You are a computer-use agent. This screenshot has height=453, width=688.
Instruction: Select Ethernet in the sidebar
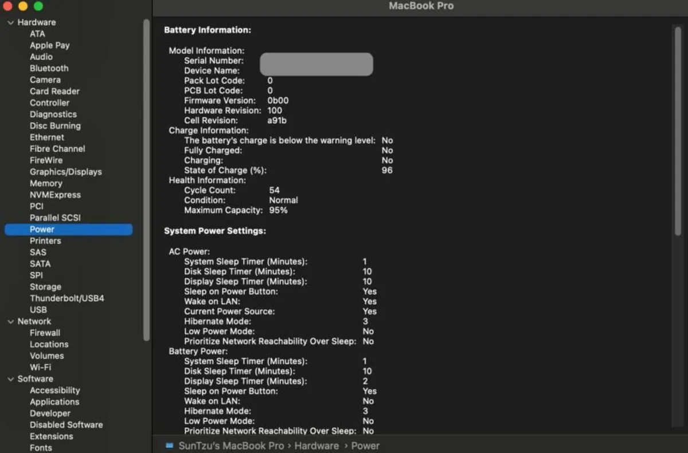click(x=47, y=137)
